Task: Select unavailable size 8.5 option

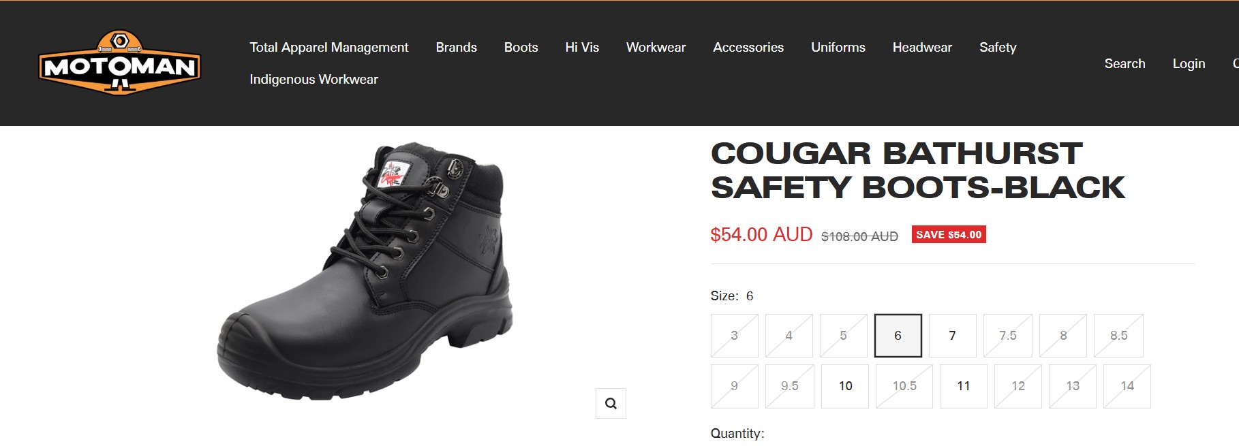Action: (1118, 336)
